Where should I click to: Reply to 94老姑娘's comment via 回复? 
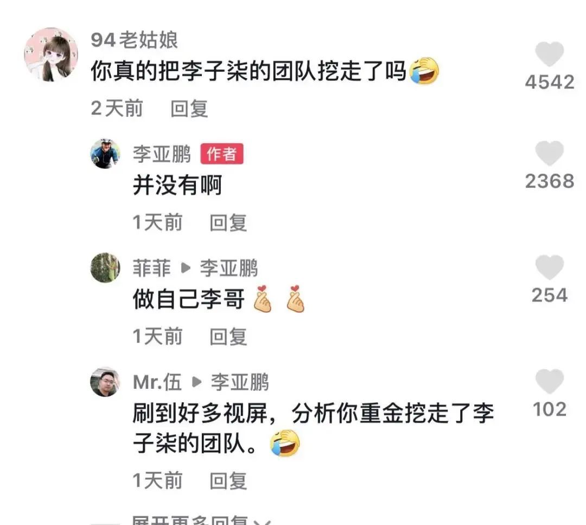[189, 109]
